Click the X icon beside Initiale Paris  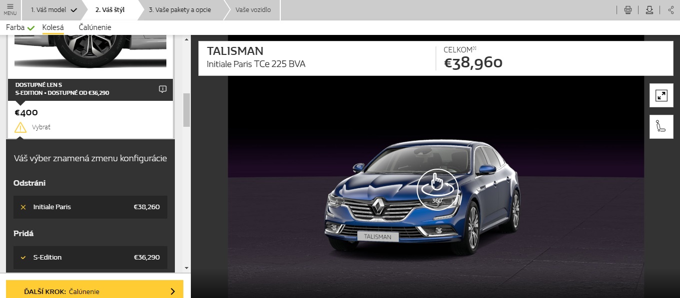coord(23,207)
